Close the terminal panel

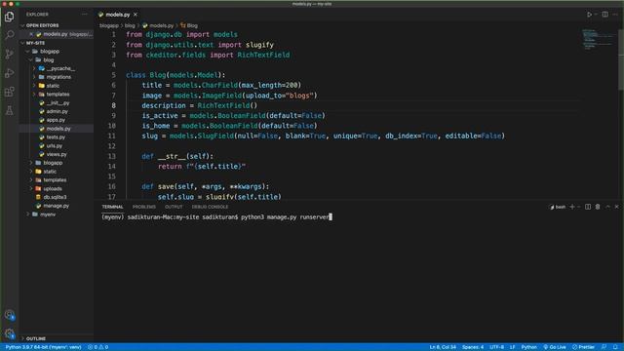pyautogui.click(x=617, y=207)
